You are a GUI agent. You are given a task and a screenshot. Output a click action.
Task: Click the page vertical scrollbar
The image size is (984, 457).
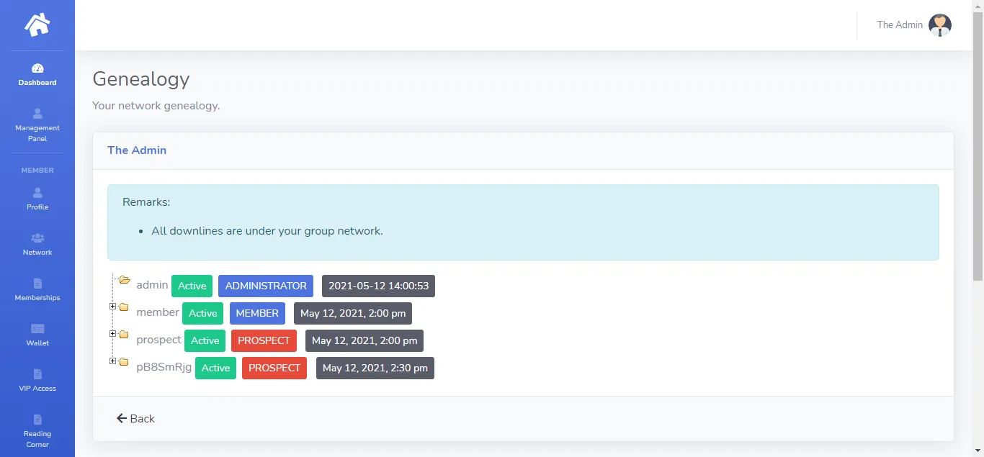978,144
